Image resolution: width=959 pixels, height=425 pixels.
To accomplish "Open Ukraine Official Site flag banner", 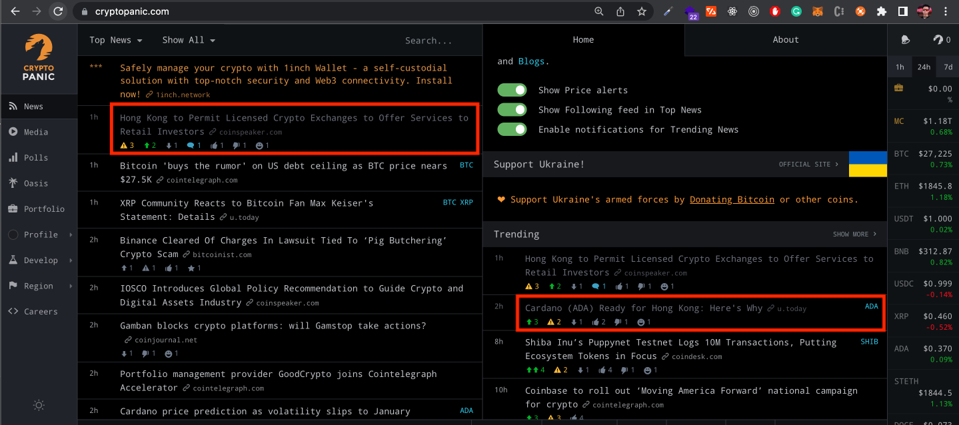I will (x=867, y=165).
